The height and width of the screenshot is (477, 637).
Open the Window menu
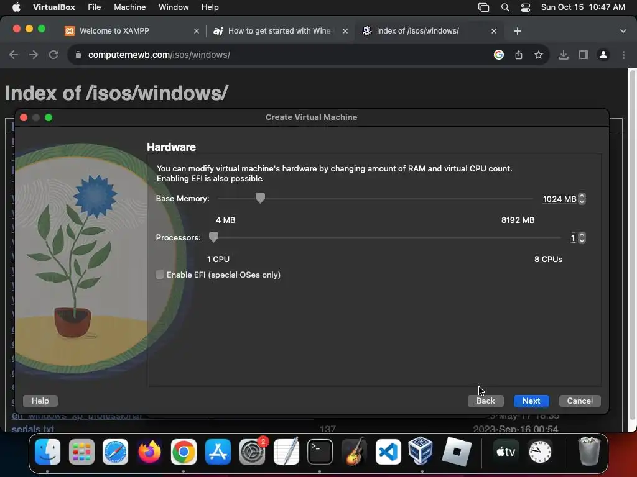[x=174, y=7]
